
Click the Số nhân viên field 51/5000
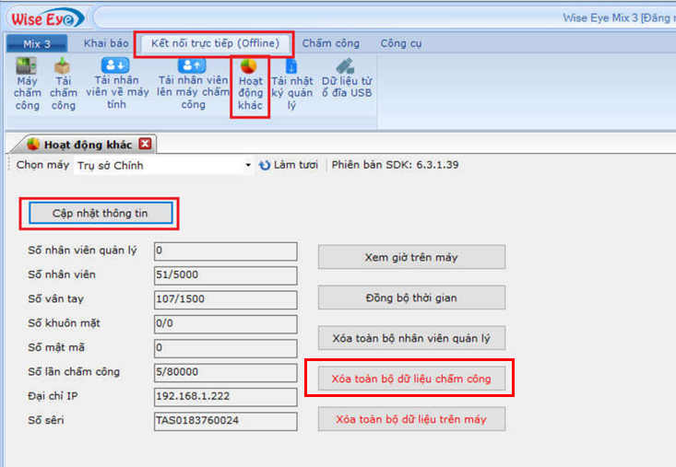click(x=225, y=275)
